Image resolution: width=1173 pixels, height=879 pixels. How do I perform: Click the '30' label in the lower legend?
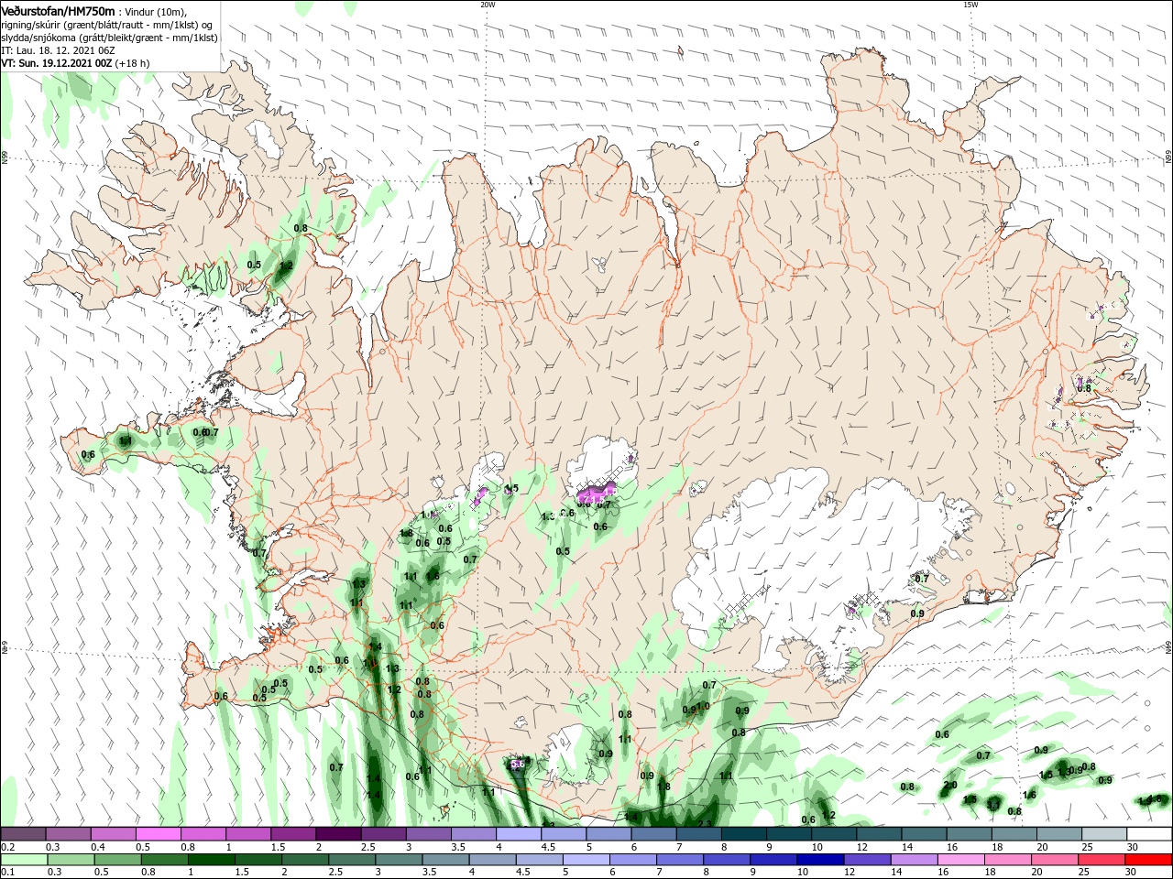[1130, 872]
